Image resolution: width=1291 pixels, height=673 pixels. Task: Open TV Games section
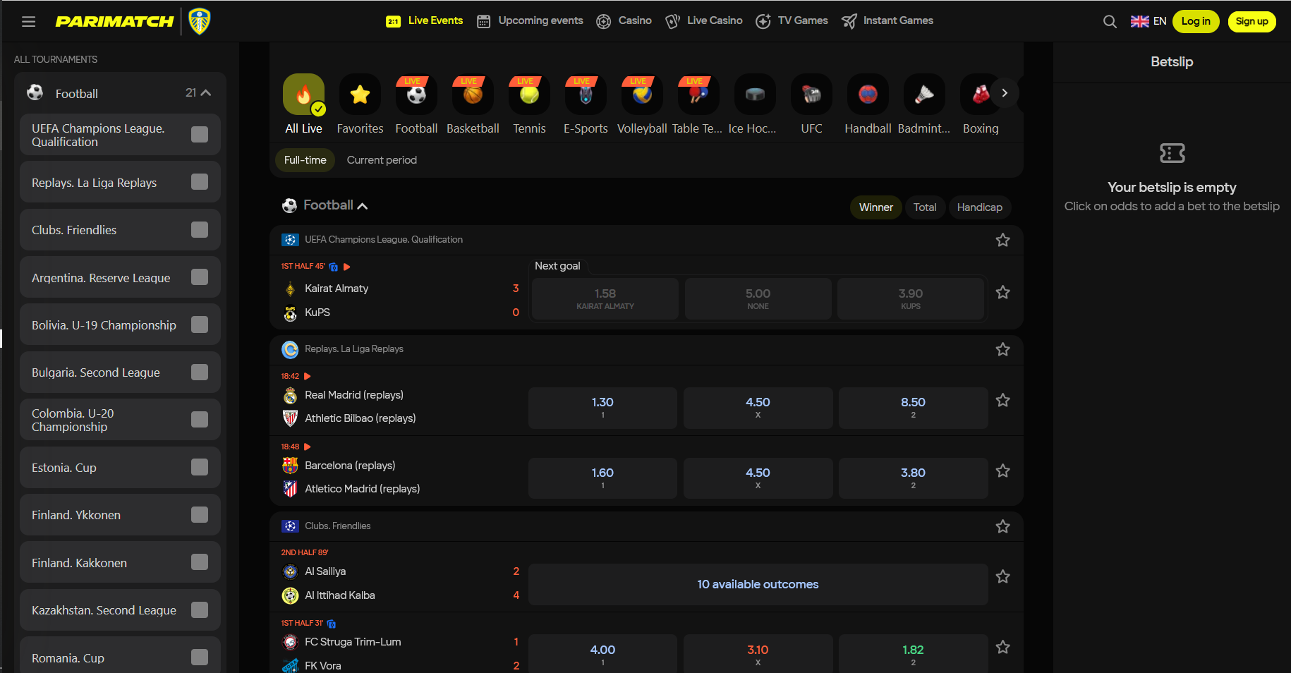click(792, 20)
